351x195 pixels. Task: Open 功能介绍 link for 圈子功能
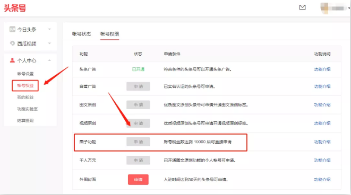322,142
